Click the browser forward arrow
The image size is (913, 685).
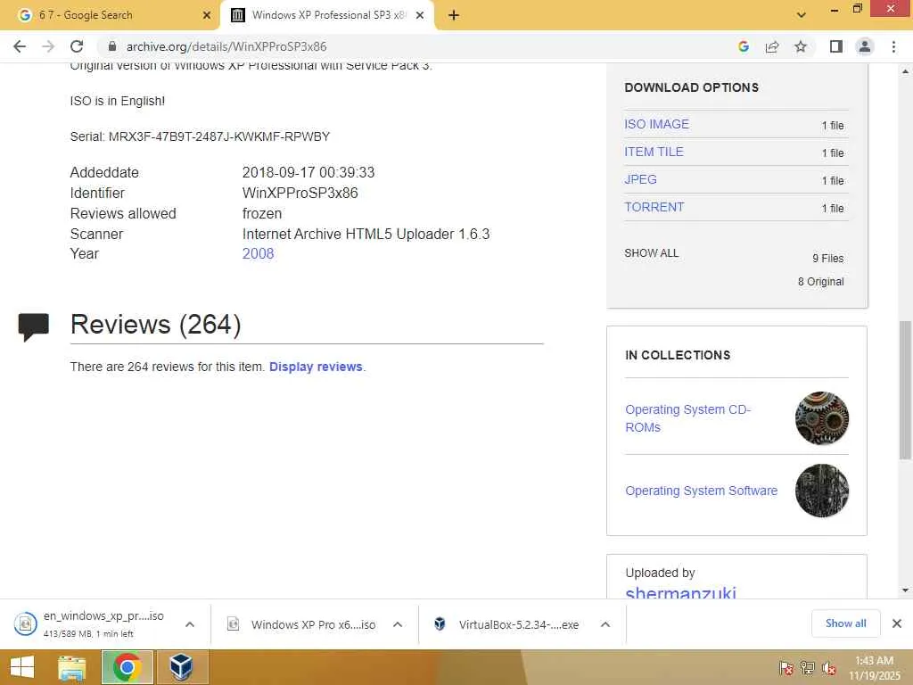pos(48,46)
